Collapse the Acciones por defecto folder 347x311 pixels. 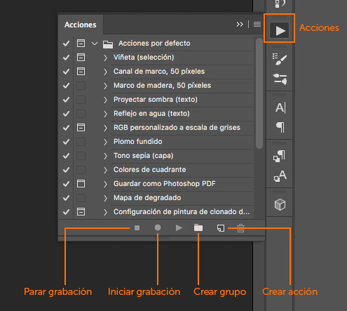(x=95, y=44)
